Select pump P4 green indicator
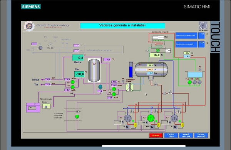 [x=73, y=87]
